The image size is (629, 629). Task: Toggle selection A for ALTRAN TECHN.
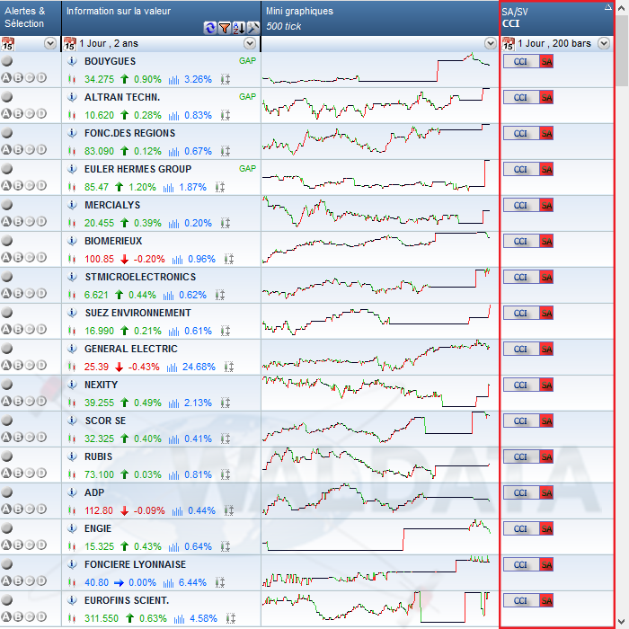coord(6,114)
